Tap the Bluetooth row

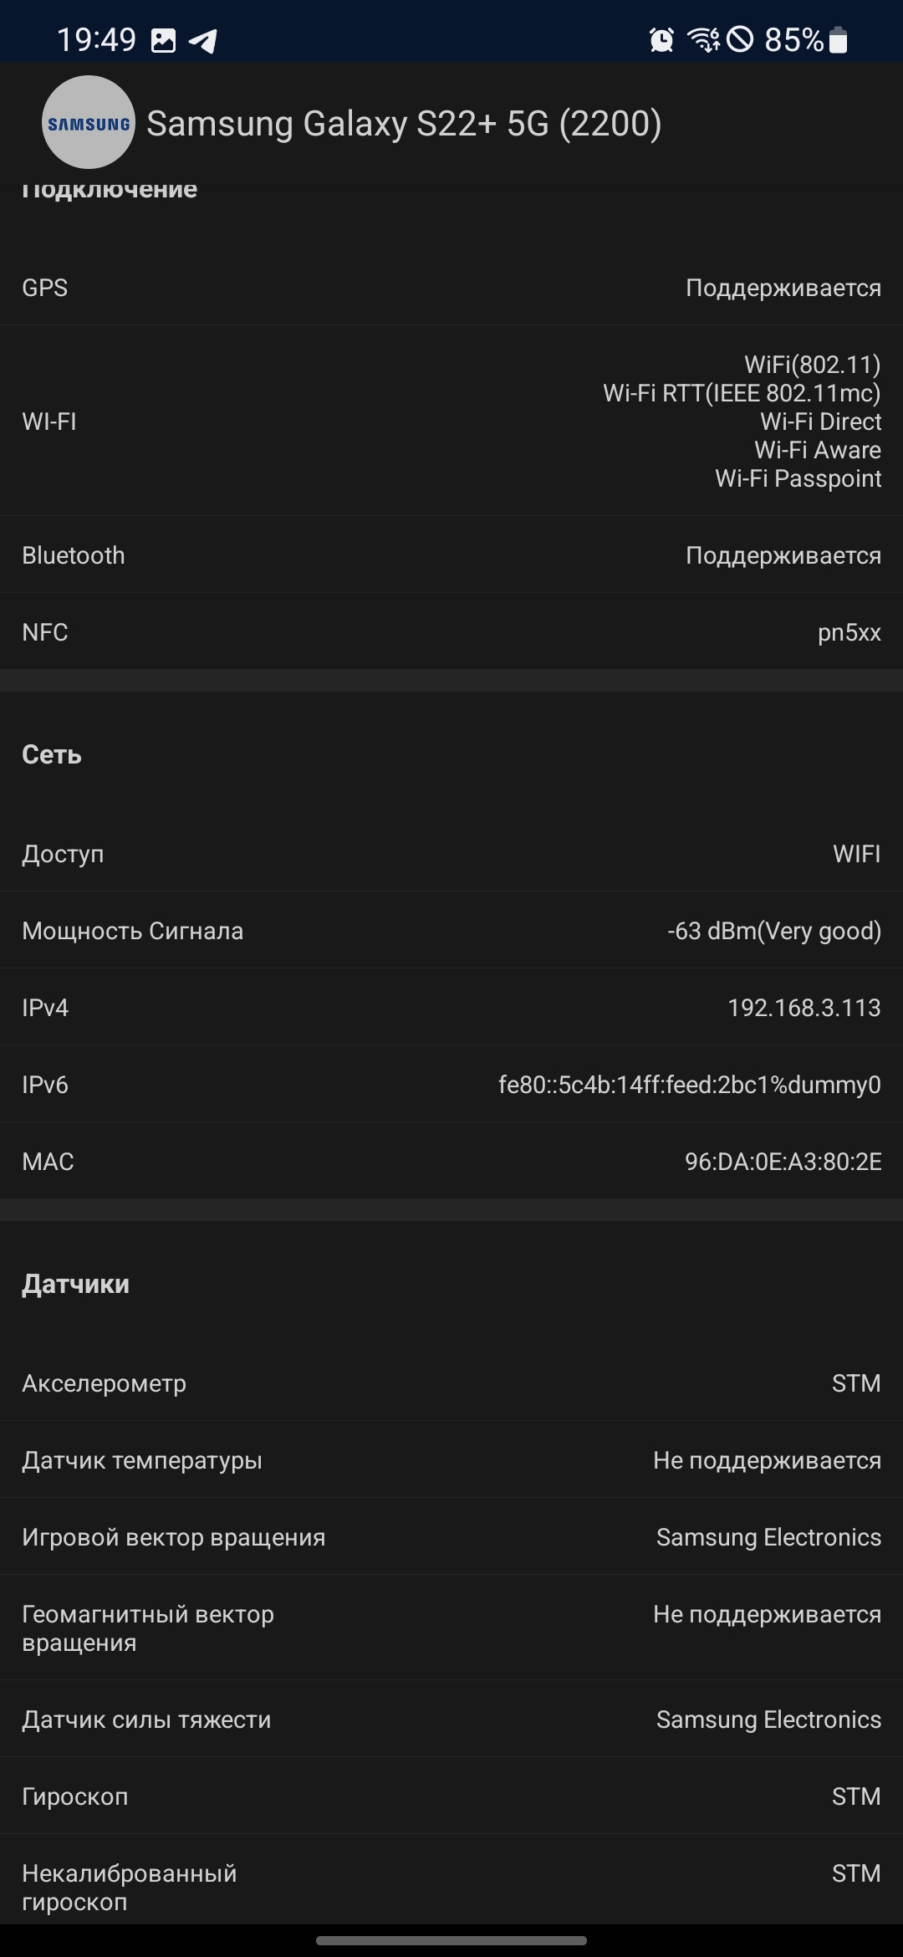[451, 555]
